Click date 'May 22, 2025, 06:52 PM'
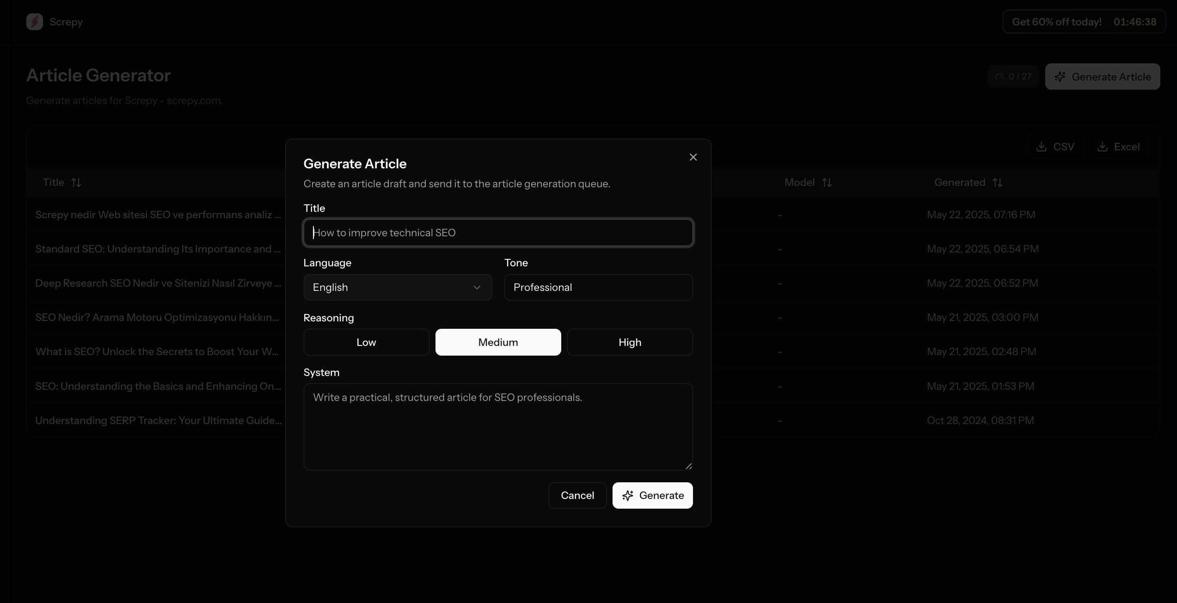The height and width of the screenshot is (603, 1177). (982, 283)
